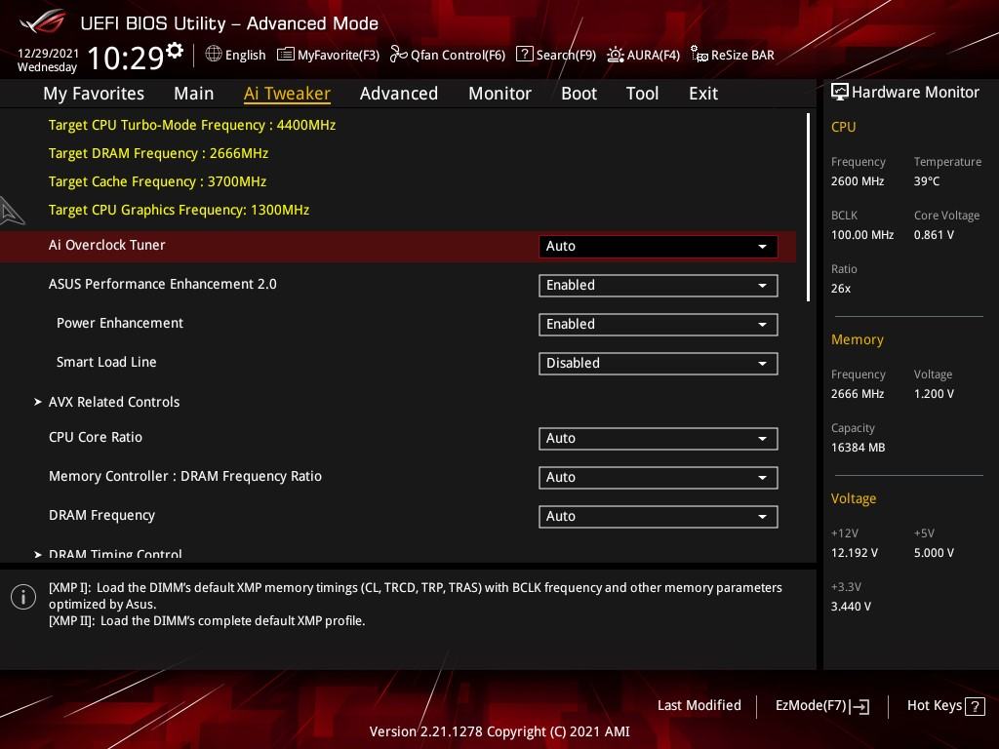Click the AURA lighting icon
The width and height of the screenshot is (999, 749).
[x=615, y=55]
